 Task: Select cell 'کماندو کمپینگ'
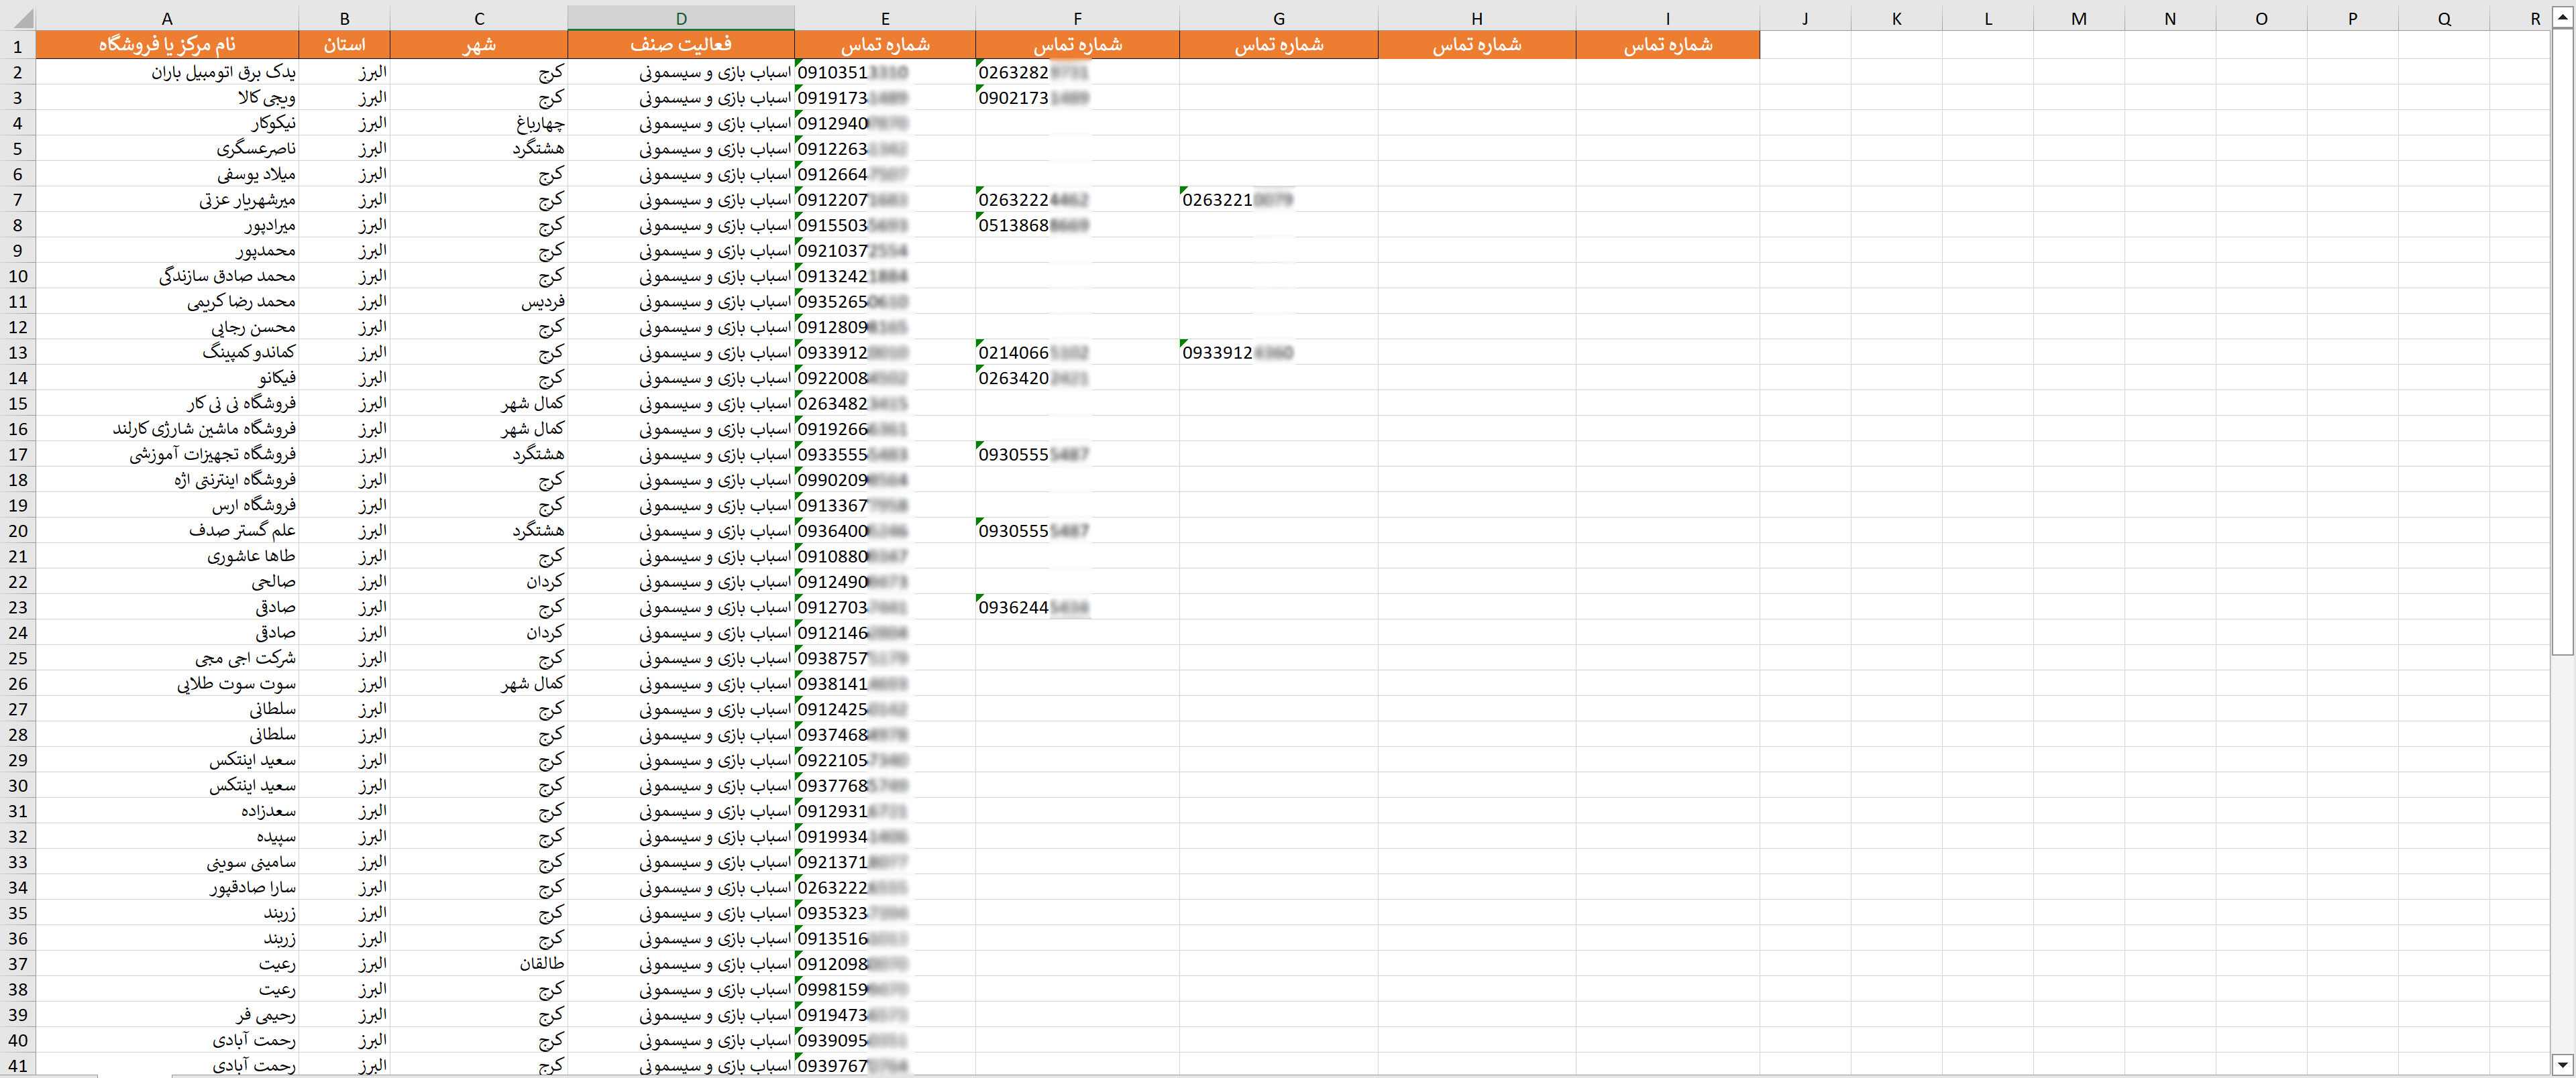point(167,353)
